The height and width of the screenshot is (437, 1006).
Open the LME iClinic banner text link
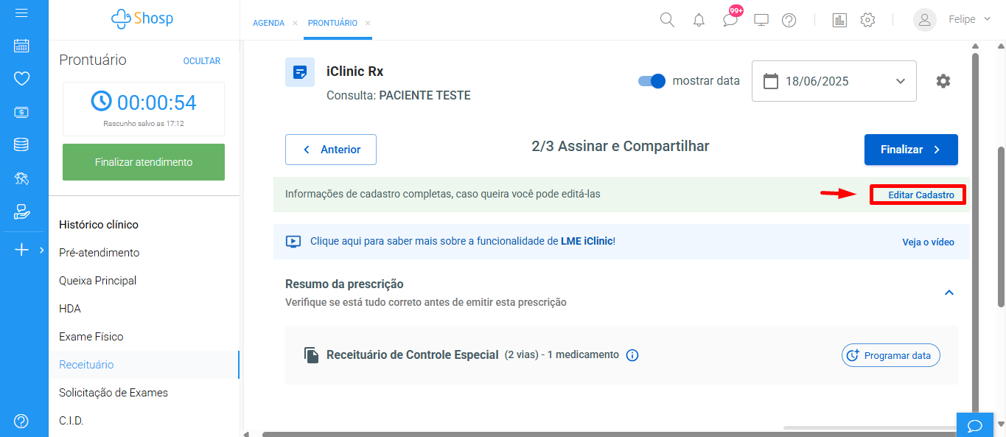(463, 241)
